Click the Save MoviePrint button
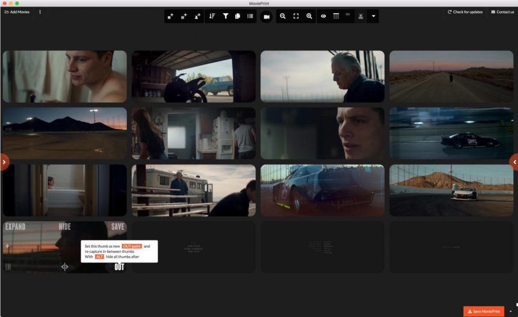 tap(484, 311)
